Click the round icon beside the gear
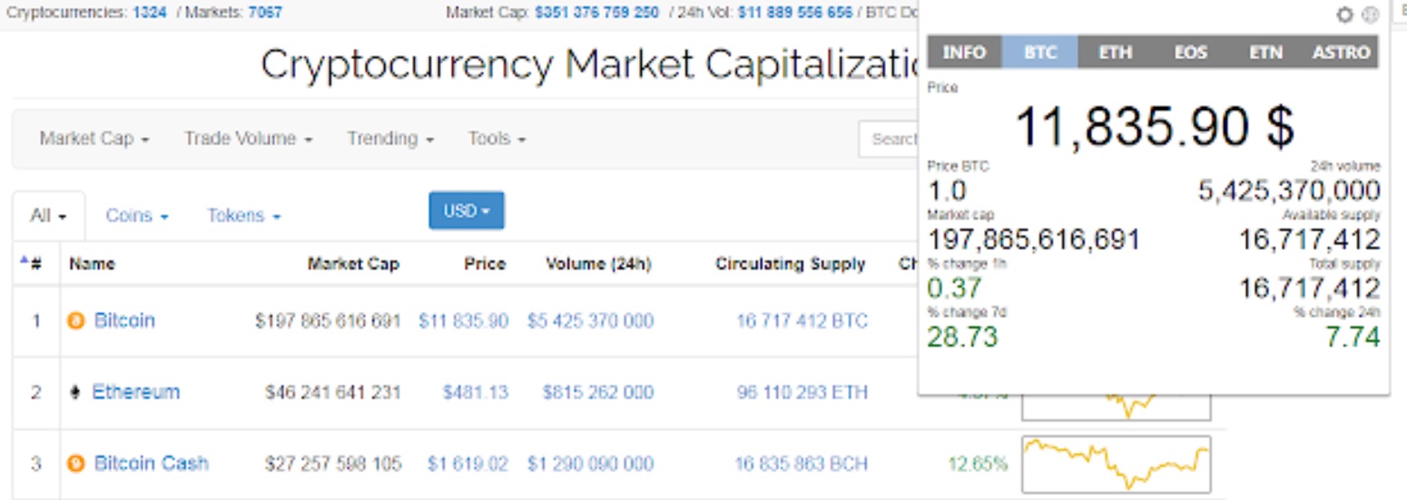 (x=1370, y=15)
